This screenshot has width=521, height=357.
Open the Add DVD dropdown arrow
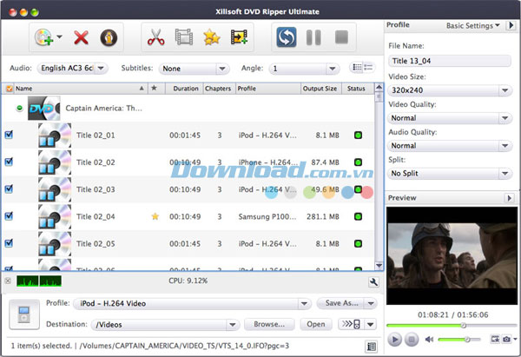click(x=59, y=36)
